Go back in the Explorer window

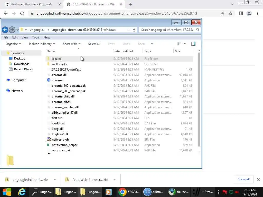pyautogui.click(x=5, y=30)
